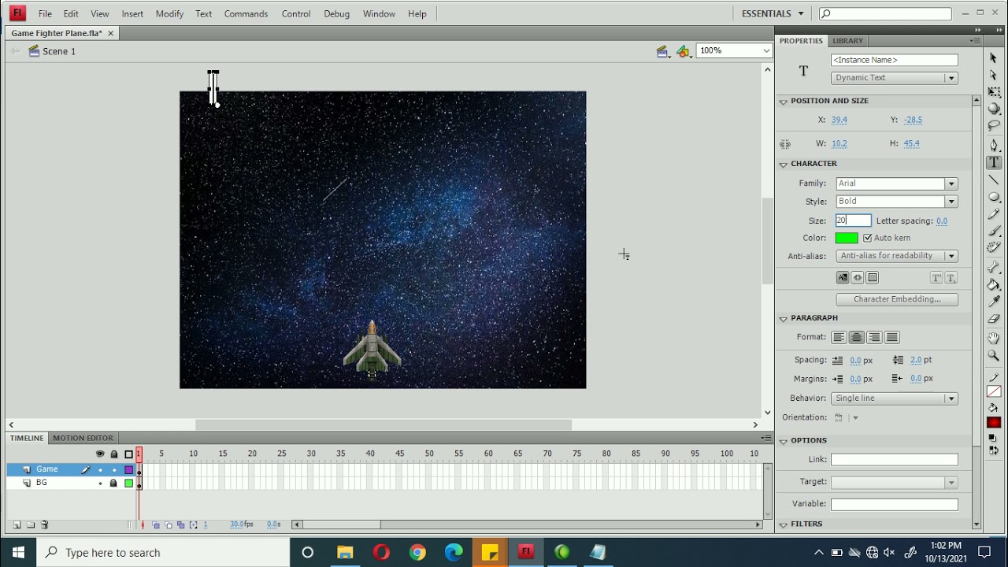The width and height of the screenshot is (1008, 567).
Task: Select the Justify paragraph format
Action: 891,337
